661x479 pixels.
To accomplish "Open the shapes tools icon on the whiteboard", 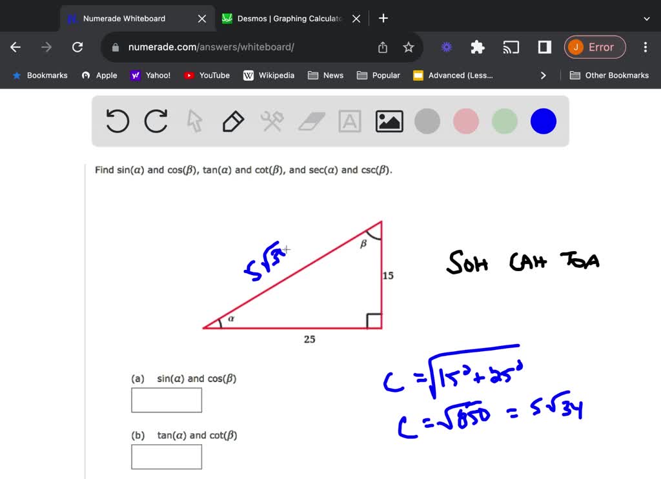I will point(272,121).
